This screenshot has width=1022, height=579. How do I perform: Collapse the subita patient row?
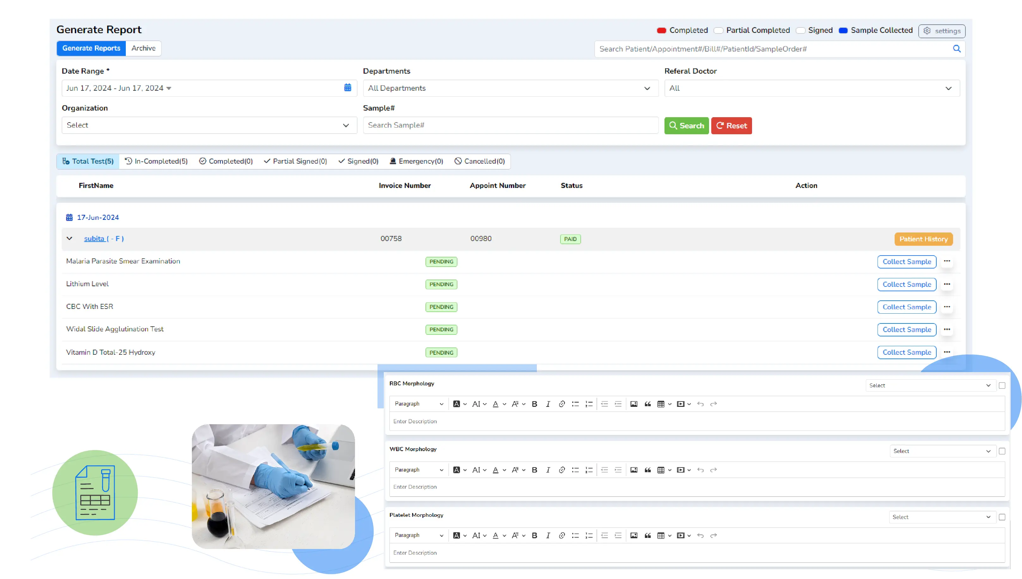69,238
